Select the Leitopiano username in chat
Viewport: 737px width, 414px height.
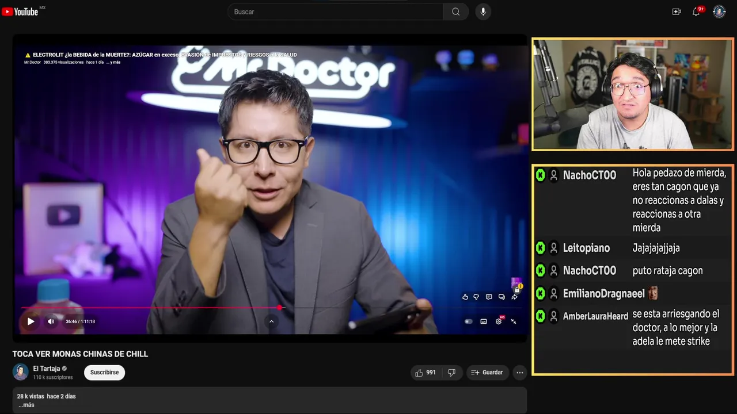click(586, 248)
